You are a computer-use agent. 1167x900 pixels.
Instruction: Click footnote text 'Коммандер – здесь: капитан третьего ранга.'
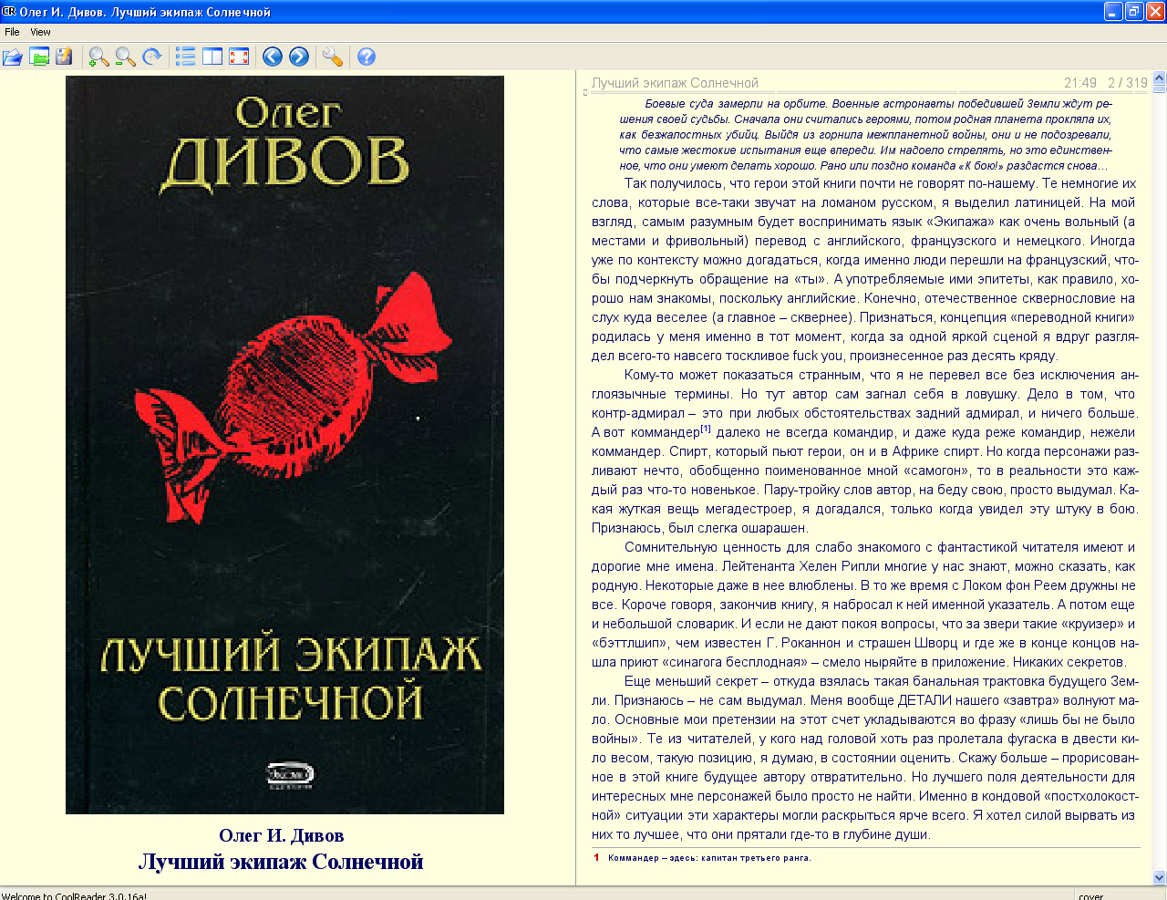(709, 858)
